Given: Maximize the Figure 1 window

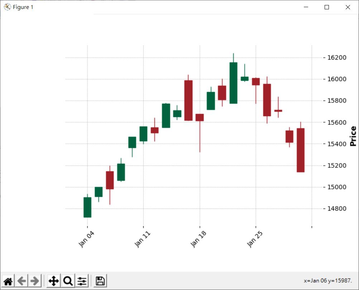Looking at the screenshot, I should [x=327, y=7].
